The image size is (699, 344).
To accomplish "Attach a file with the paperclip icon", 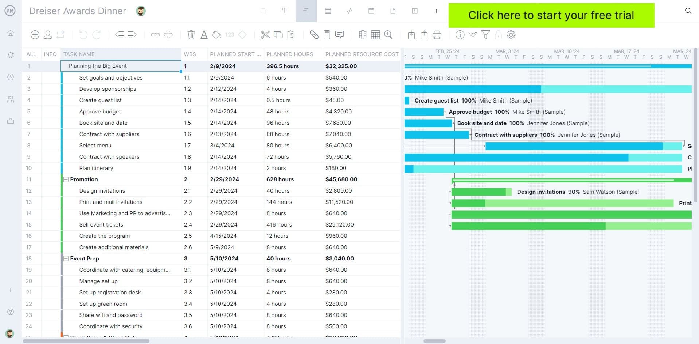I will [x=314, y=35].
